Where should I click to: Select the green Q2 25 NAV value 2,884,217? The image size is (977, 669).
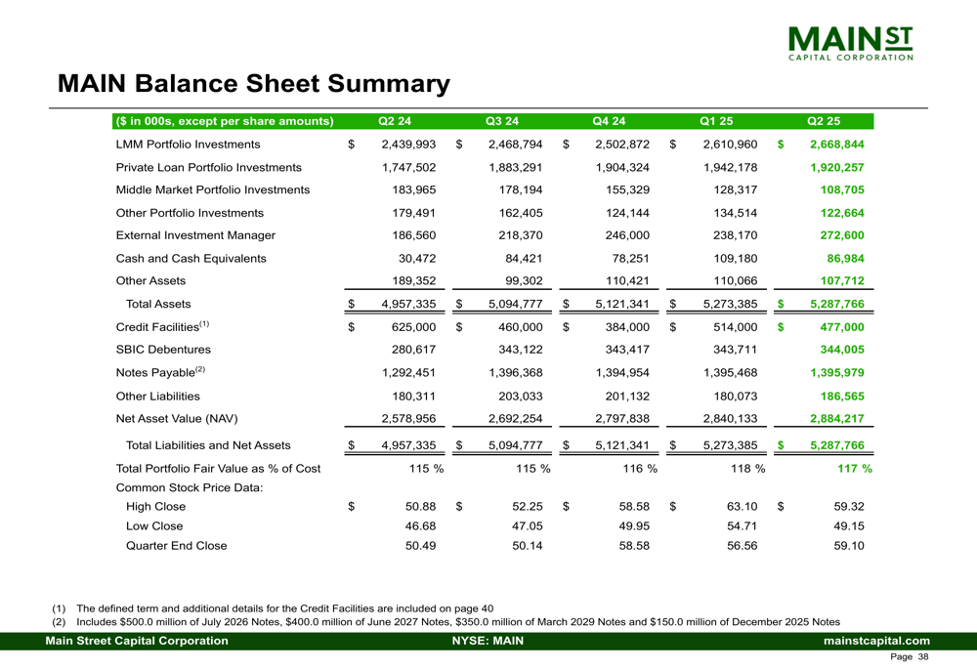pyautogui.click(x=837, y=419)
